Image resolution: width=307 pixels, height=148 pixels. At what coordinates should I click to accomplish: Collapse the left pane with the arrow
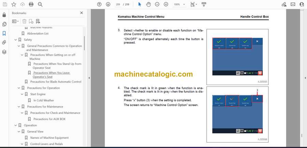click(x=89, y=78)
